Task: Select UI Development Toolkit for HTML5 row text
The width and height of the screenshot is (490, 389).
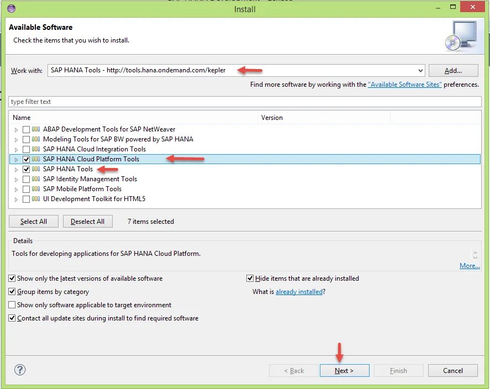Action: [94, 199]
